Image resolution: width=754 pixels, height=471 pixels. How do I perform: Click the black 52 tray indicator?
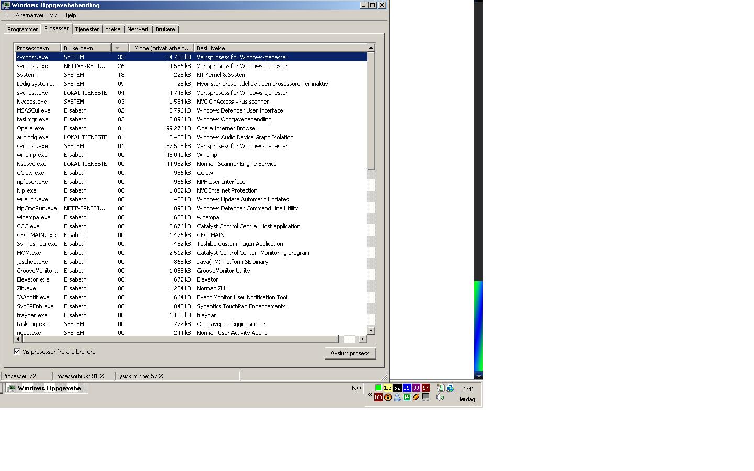(397, 388)
